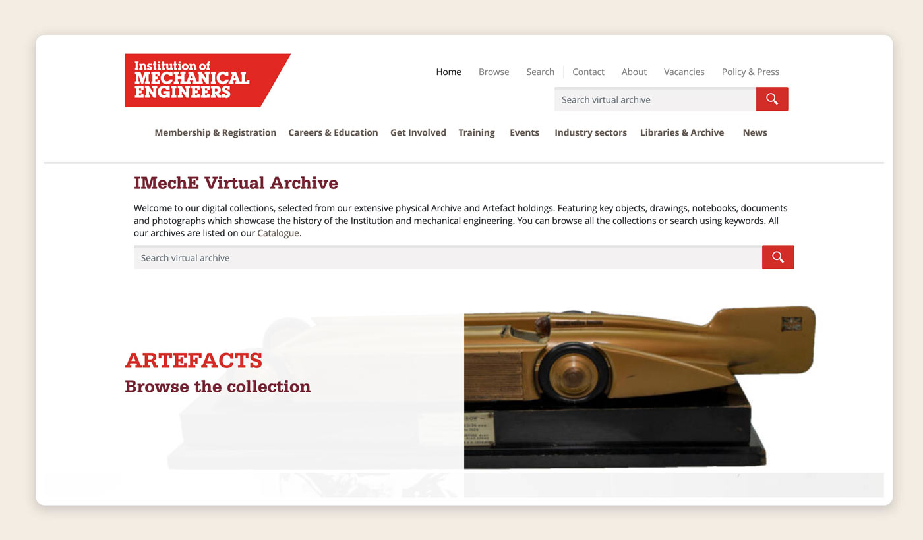This screenshot has width=923, height=540.
Task: Open the Vacancies link
Action: point(684,72)
